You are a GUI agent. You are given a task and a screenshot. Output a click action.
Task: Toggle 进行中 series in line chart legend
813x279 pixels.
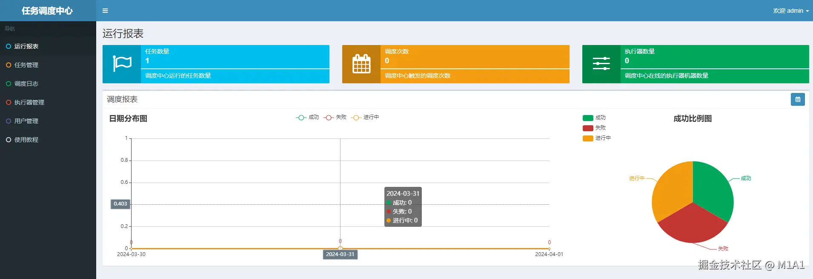(x=365, y=117)
